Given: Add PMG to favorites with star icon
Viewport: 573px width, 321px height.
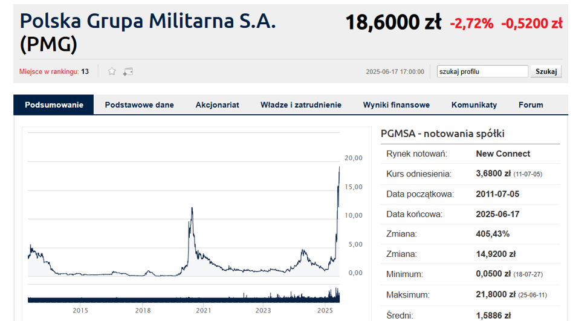Looking at the screenshot, I should coord(112,71).
